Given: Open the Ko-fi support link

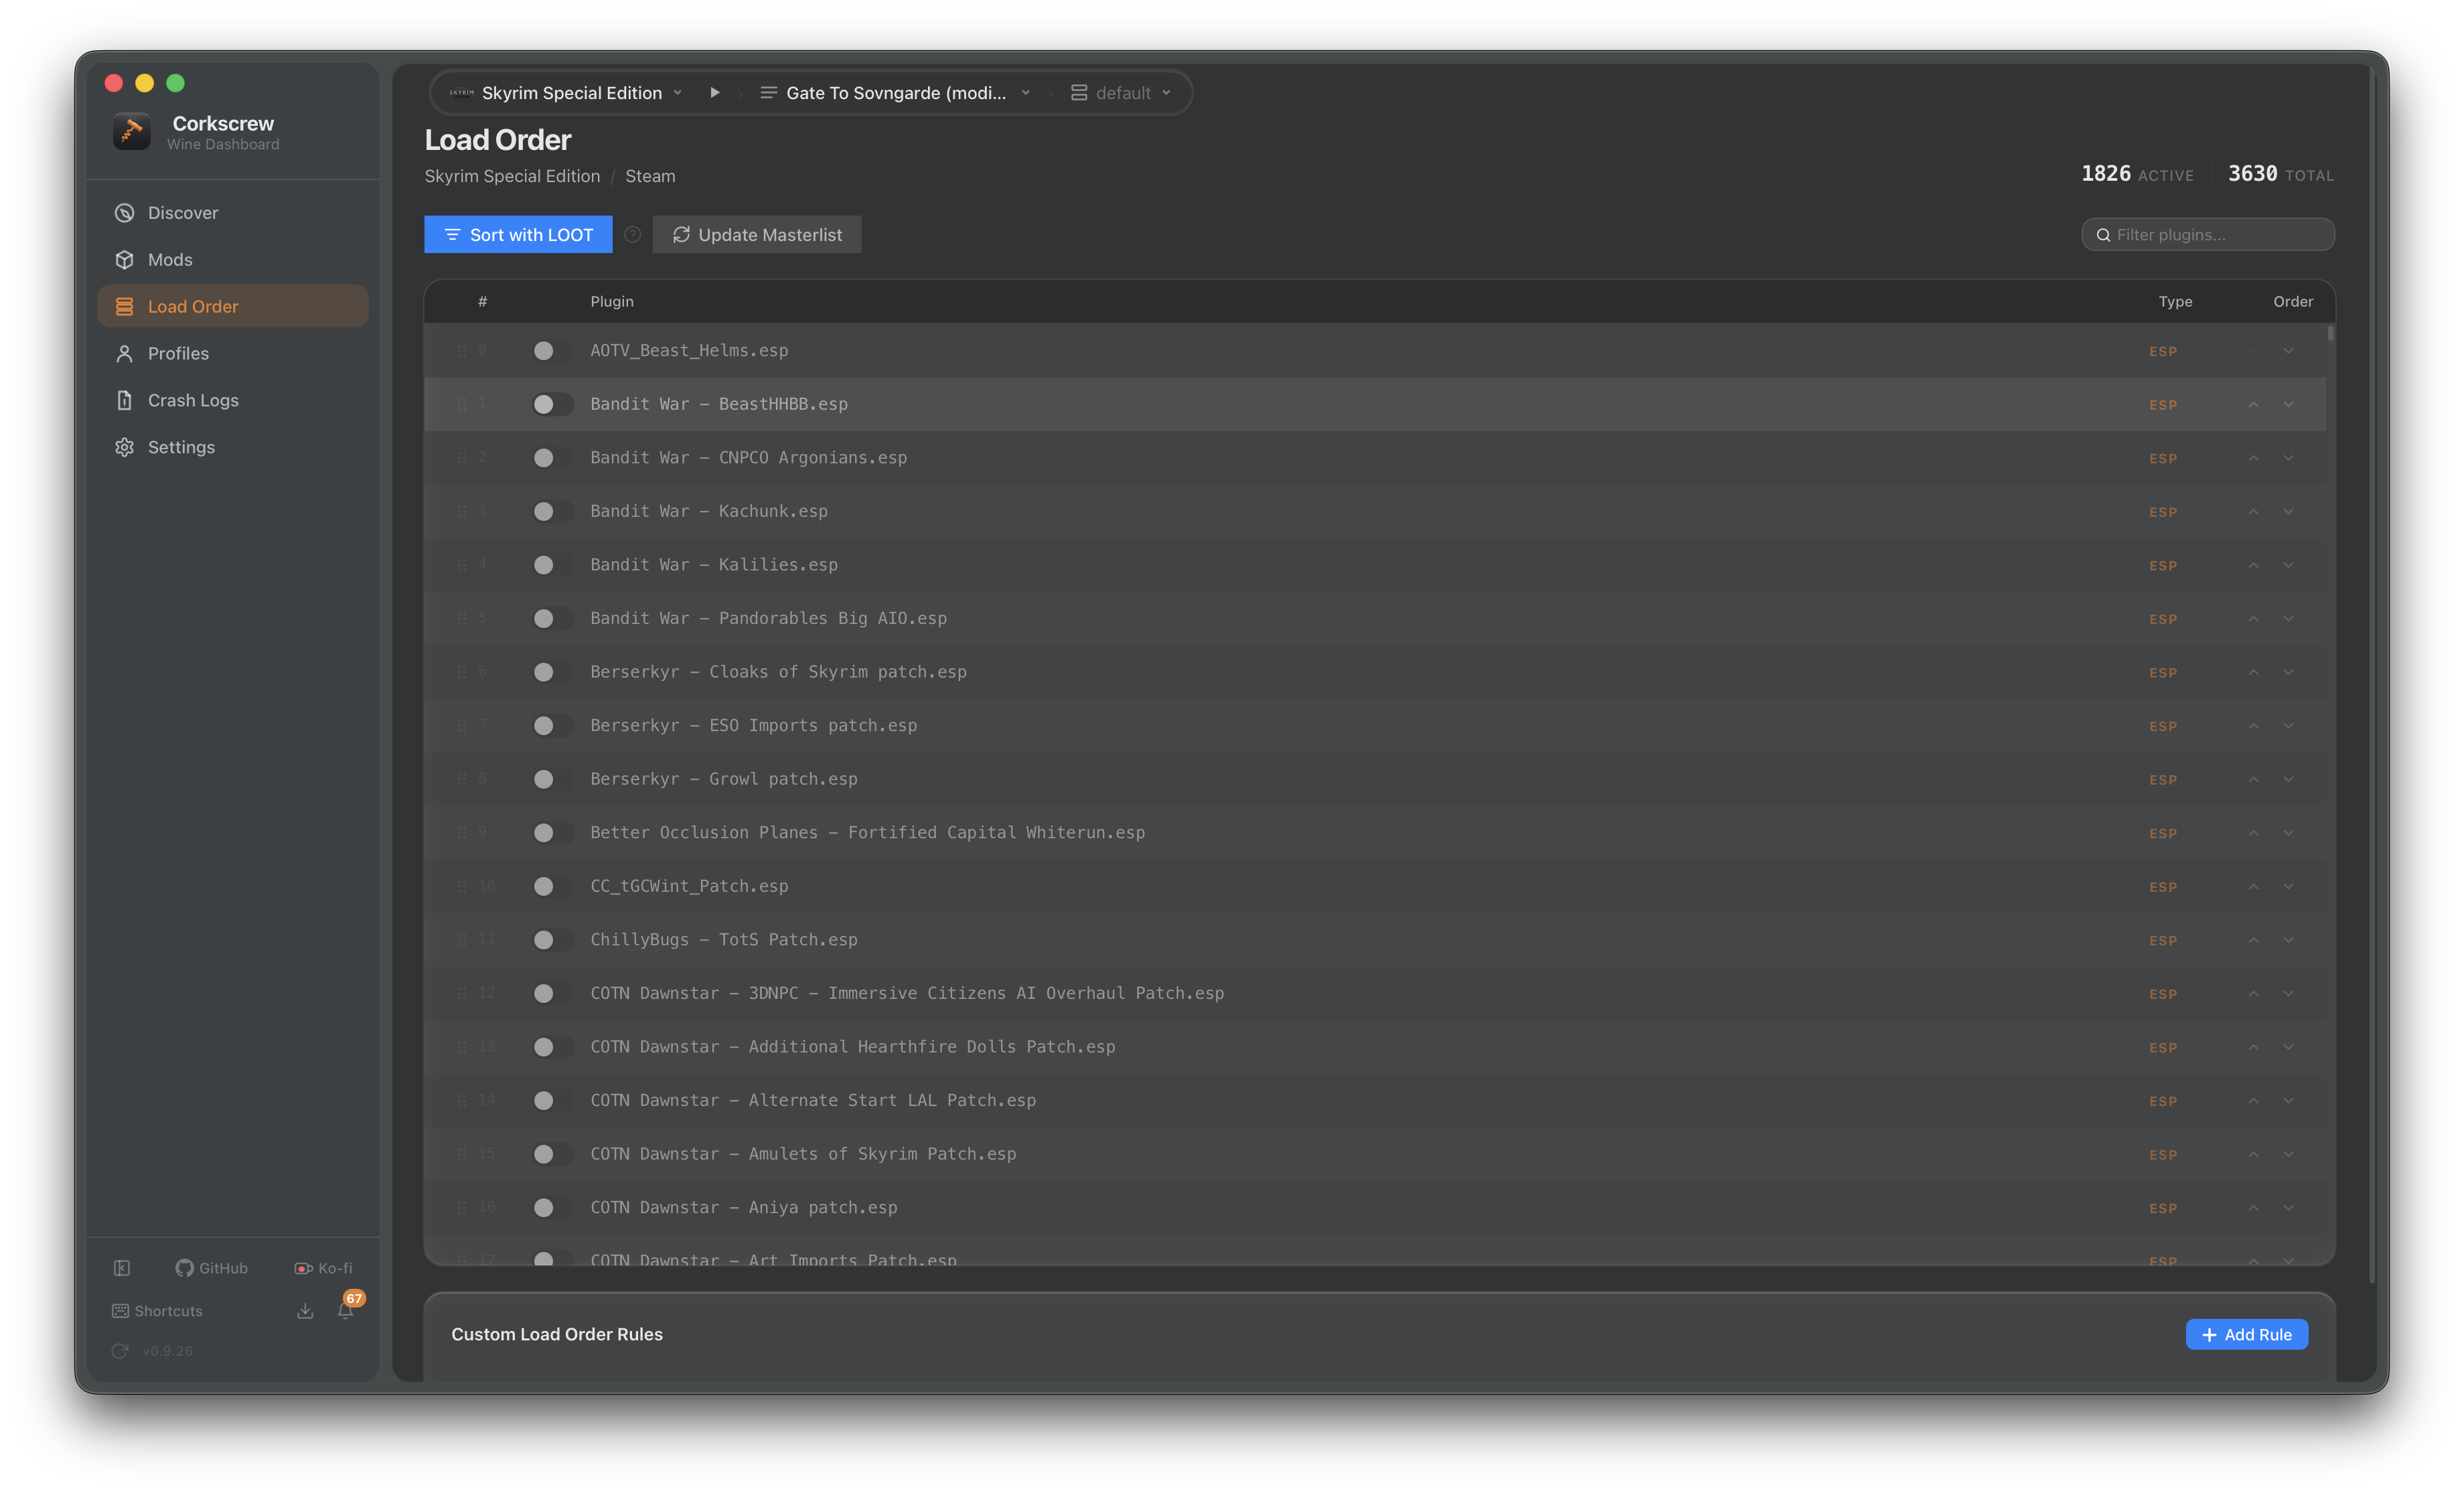Looking at the screenshot, I should click(x=323, y=1268).
